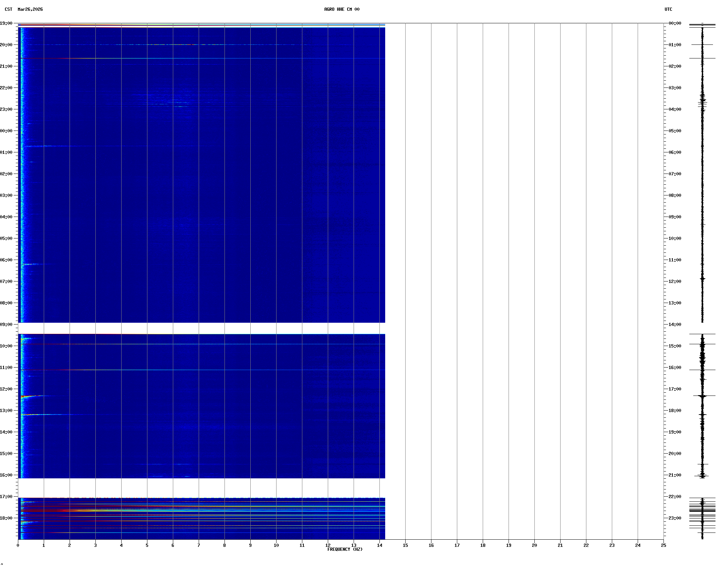Screen dimensions: 718x568
Task: Click the CST timezone label at top left
Action: click(8, 9)
